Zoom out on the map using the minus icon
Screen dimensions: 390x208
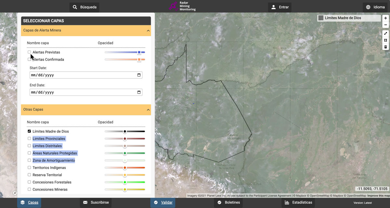coord(385,25)
